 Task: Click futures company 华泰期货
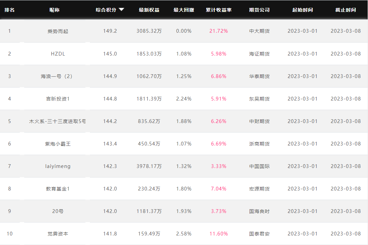(x=259, y=76)
